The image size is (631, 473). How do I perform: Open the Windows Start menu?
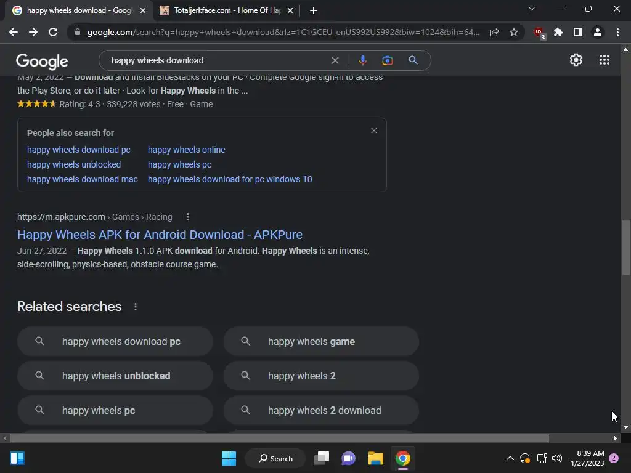(229, 458)
